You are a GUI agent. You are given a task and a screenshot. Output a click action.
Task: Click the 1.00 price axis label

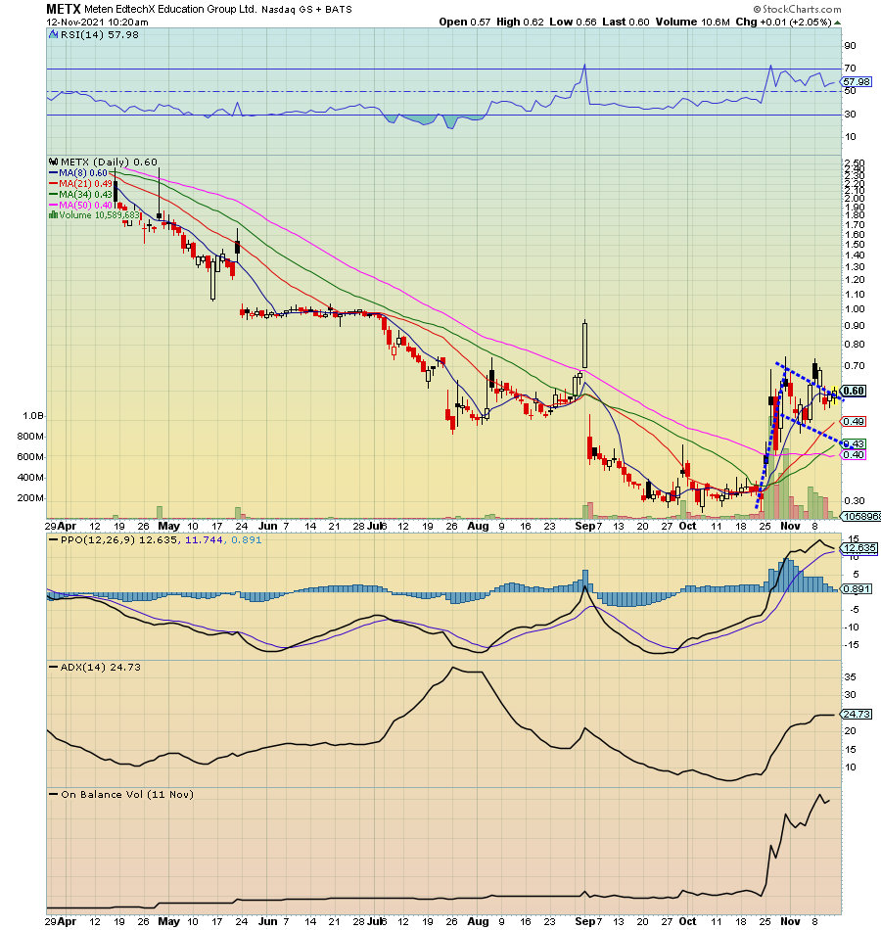[855, 309]
